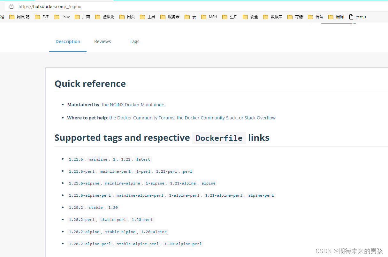Click the latest tag link
Screen dimensions: 388x257
[x=143, y=159]
